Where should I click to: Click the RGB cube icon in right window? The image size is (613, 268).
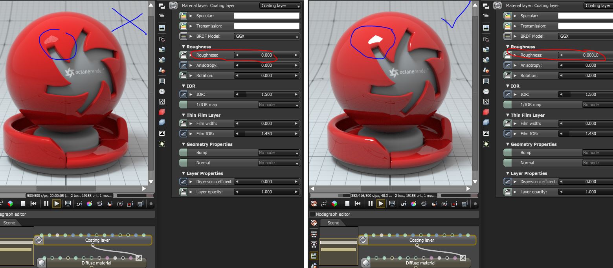tap(334, 204)
